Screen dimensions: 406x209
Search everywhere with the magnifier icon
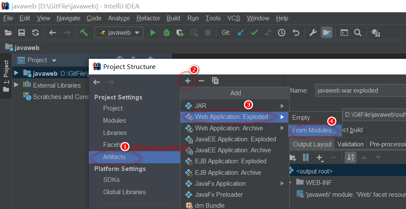coord(358,33)
